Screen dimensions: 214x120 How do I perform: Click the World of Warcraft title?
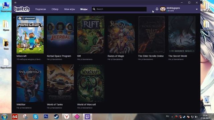[86, 104]
